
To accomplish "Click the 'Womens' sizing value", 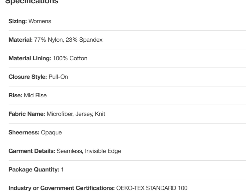I will (40, 21).
